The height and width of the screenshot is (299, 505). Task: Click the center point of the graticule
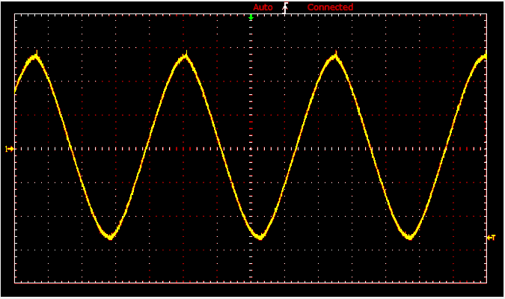251,149
